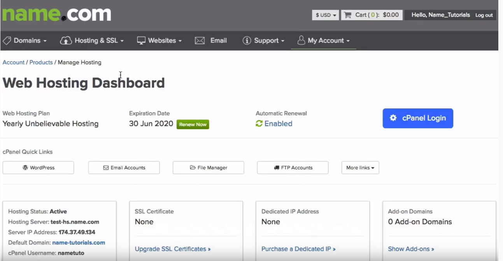Click the Yearly Unbelievable Hosting plan text
Screen dimensions: 503x261
(51, 124)
